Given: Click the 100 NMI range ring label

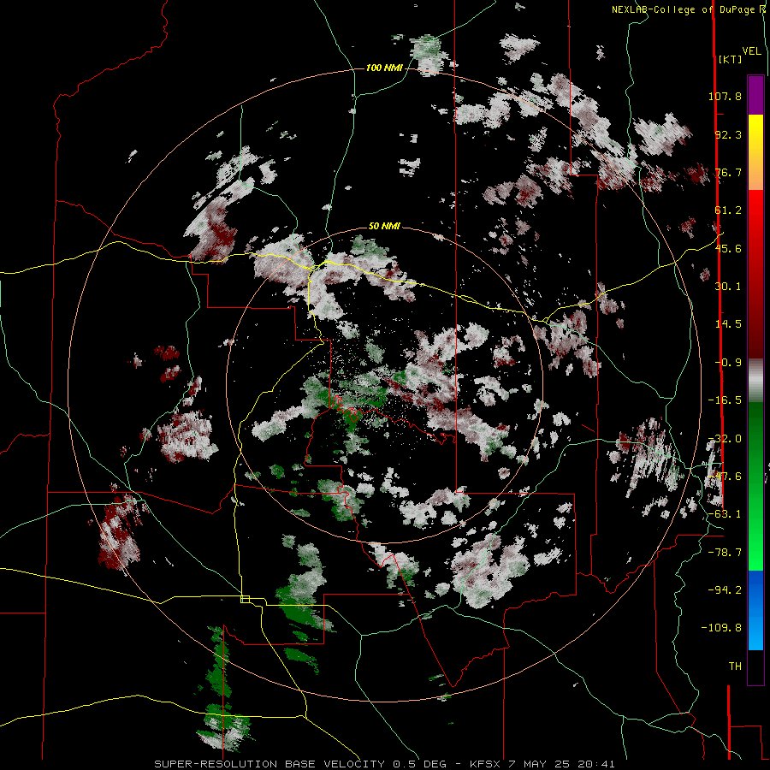Looking at the screenshot, I should 384,68.
